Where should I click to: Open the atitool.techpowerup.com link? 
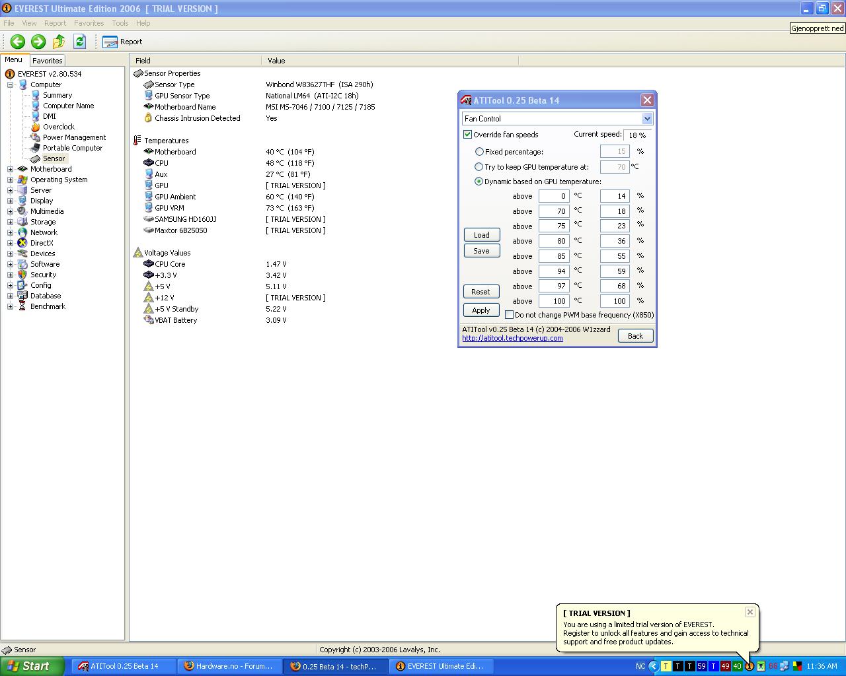(512, 338)
